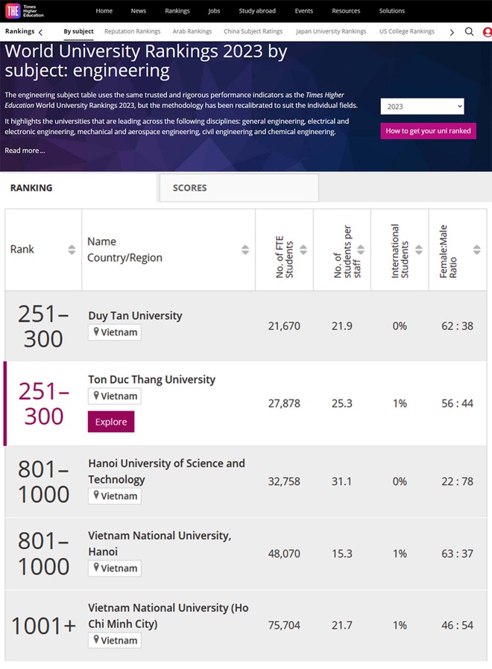Open the 2023 year dropdown
This screenshot has height=669, width=492.
click(422, 107)
